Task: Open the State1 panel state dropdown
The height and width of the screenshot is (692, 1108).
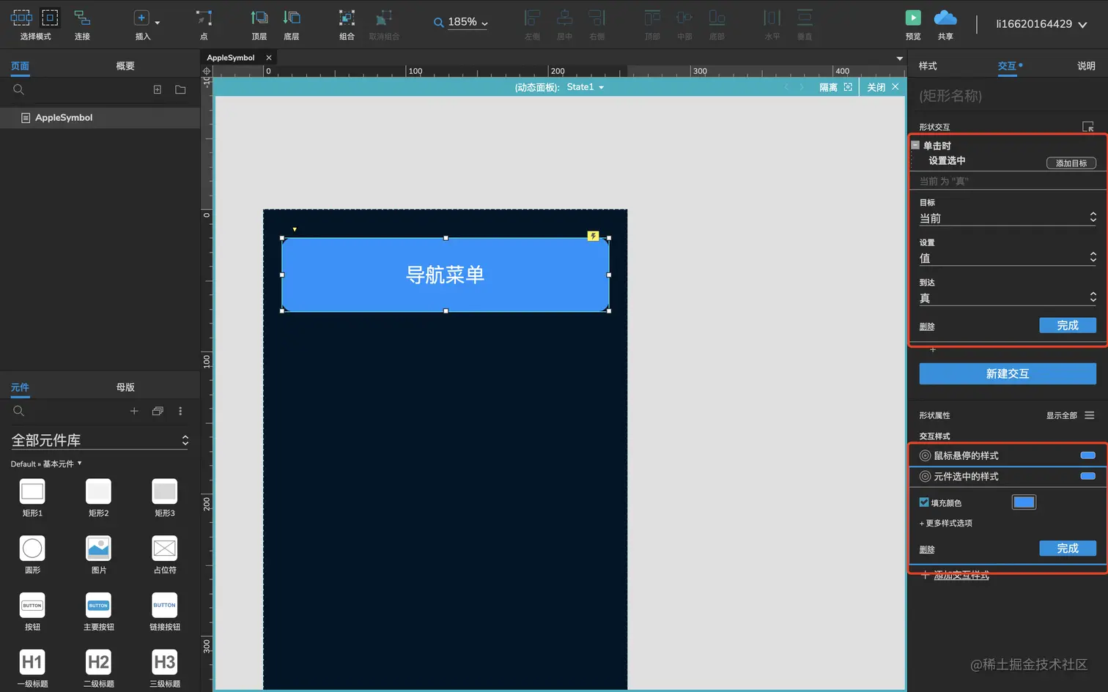Action: click(x=586, y=87)
